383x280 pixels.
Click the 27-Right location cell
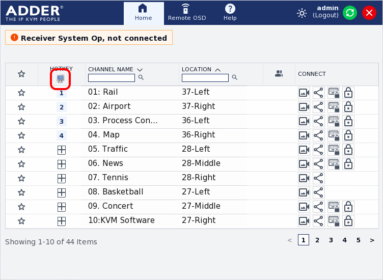(x=199, y=220)
